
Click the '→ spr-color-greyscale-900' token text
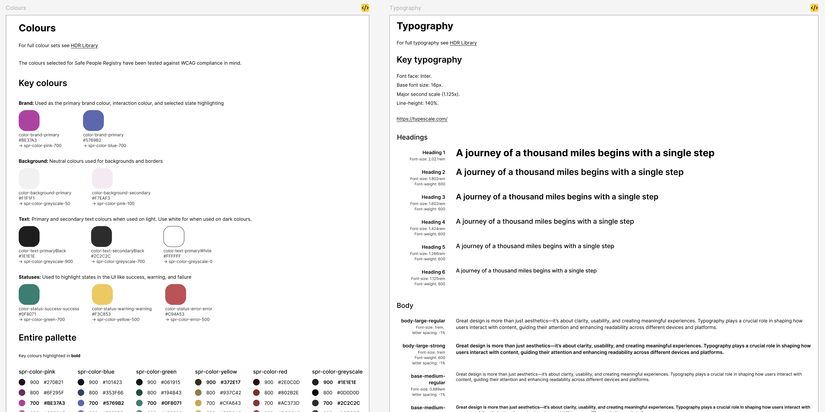tap(46, 262)
